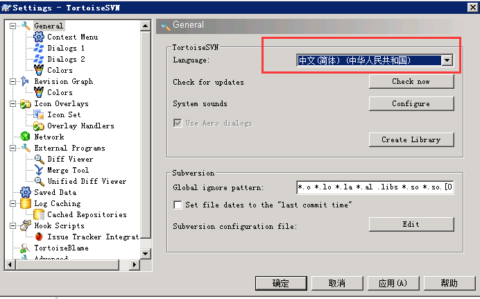Click the Merge Tool icon
The width and height of the screenshot is (480, 299).
tap(39, 170)
